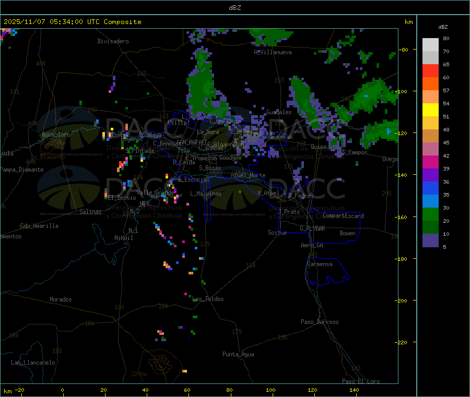Click the green 30 dBZ legend swatch
This screenshot has height=397, width=470.
[430, 214]
